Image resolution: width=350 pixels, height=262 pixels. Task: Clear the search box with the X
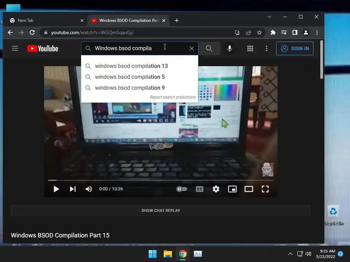pyautogui.click(x=191, y=48)
